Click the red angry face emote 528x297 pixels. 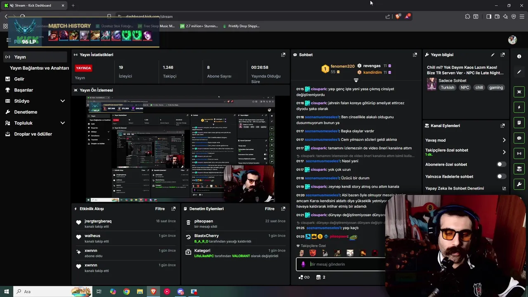point(313,253)
